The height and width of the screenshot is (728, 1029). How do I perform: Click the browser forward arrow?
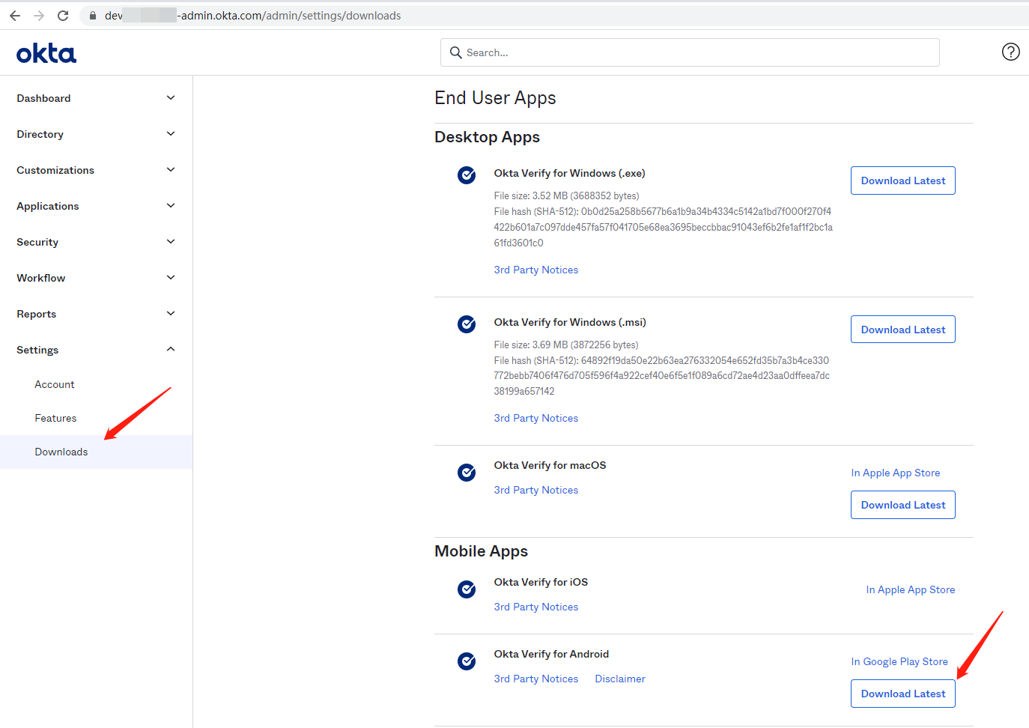click(39, 15)
